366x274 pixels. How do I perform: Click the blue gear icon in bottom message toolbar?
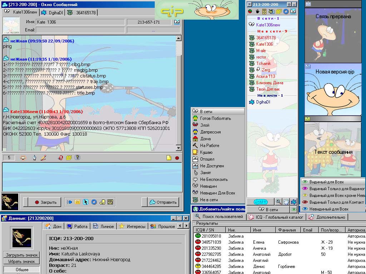94,202
